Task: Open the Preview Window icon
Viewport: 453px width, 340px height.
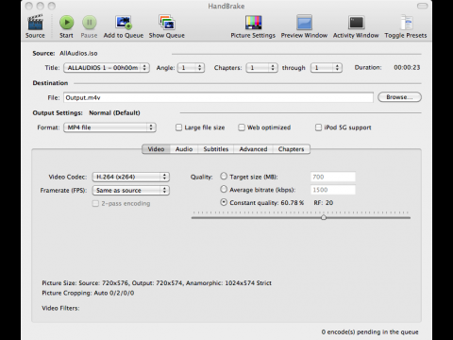Action: point(304,23)
